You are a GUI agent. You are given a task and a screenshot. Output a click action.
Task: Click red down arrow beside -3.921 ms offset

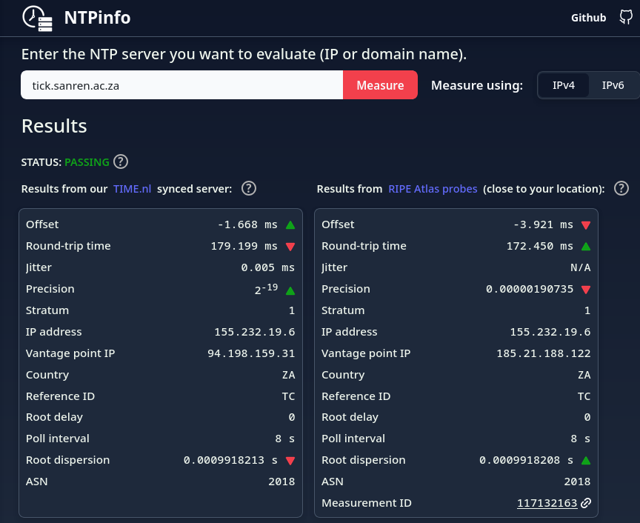point(586,225)
